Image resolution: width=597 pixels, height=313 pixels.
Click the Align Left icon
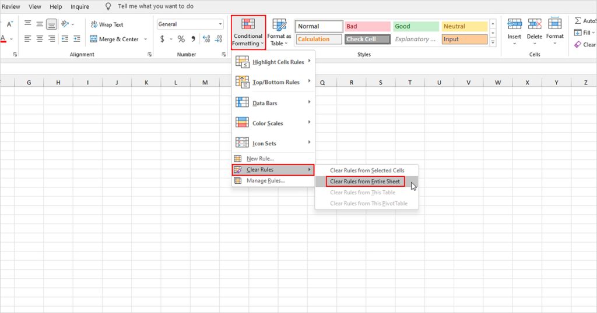pos(28,39)
